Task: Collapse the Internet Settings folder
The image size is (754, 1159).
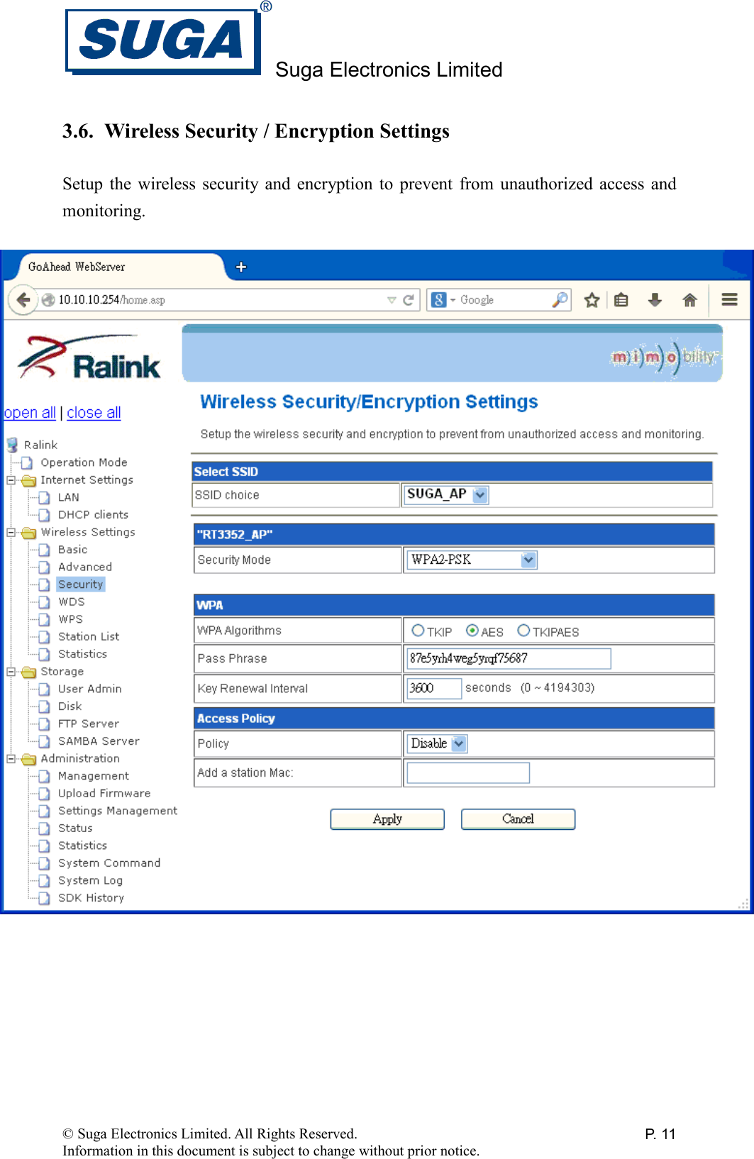Action: coord(11,480)
